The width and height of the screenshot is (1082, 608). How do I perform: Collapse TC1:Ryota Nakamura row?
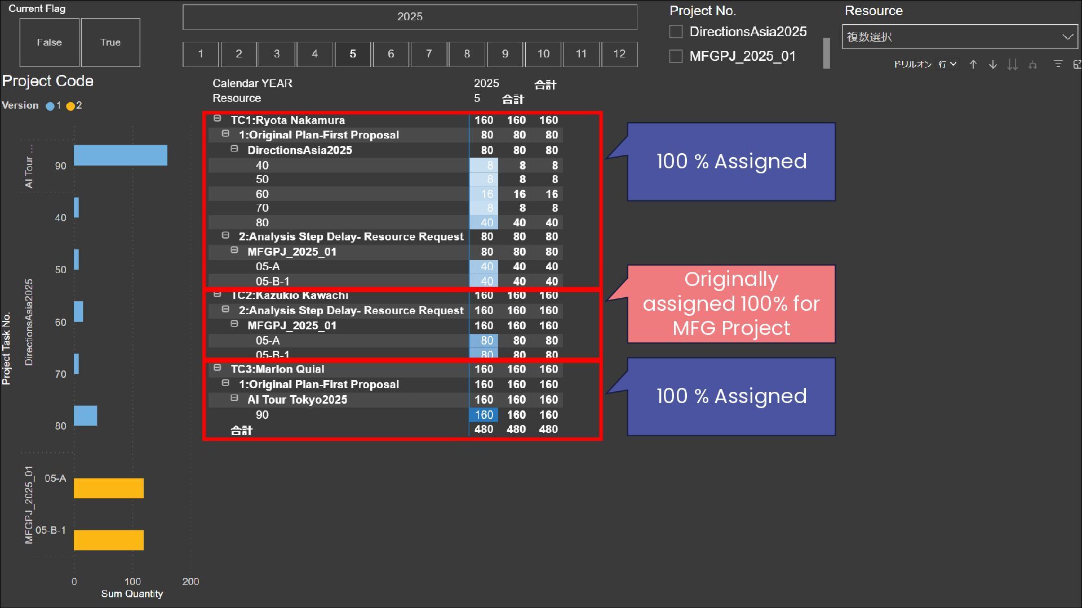coord(217,119)
